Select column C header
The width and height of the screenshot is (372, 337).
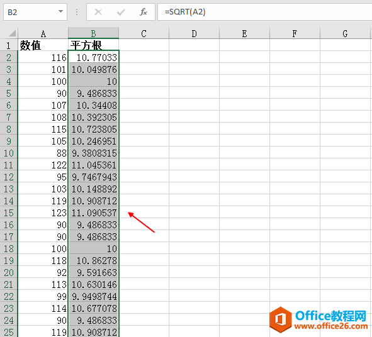144,33
